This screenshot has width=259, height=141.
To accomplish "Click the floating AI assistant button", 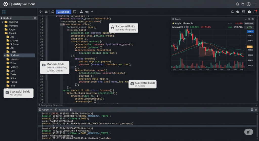I will (249, 132).
